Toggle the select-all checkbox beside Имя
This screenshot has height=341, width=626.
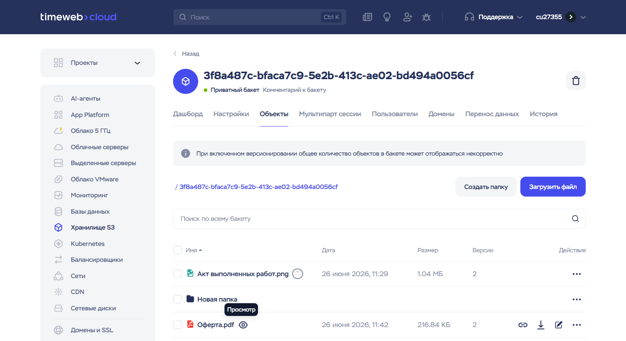[x=177, y=250]
